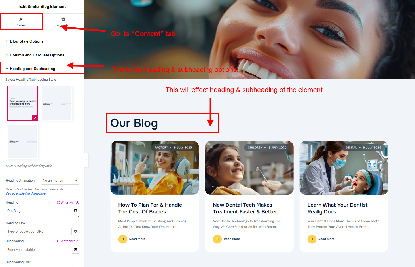415x267 pixels.
Task: Click the yellow arrow on the dentist post
Action: tap(312, 239)
